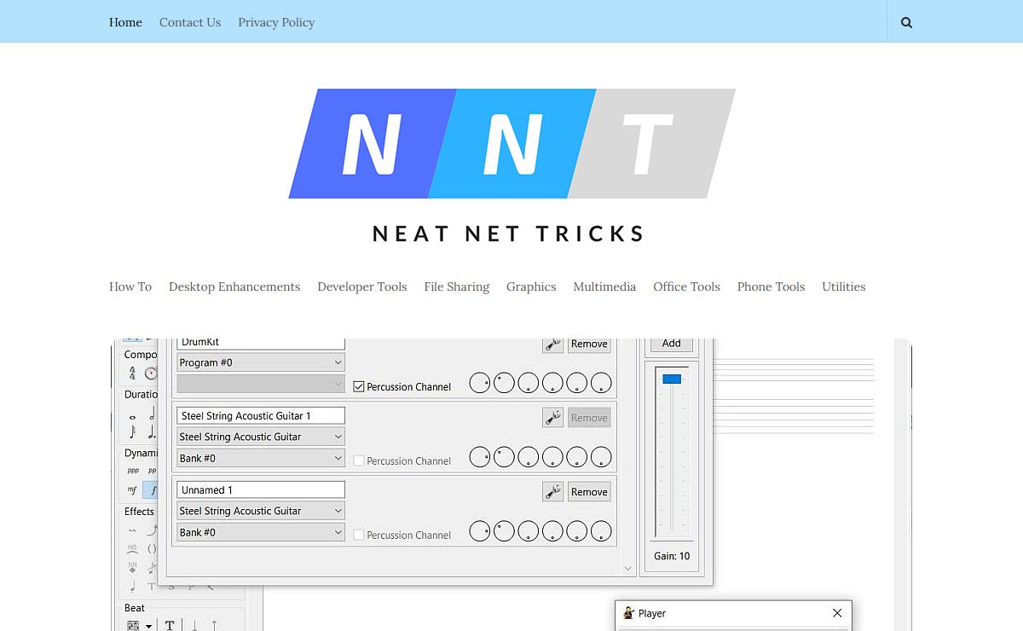Adjust the last knob in Unnamed 1 row
The image size is (1023, 631).
pyautogui.click(x=601, y=531)
